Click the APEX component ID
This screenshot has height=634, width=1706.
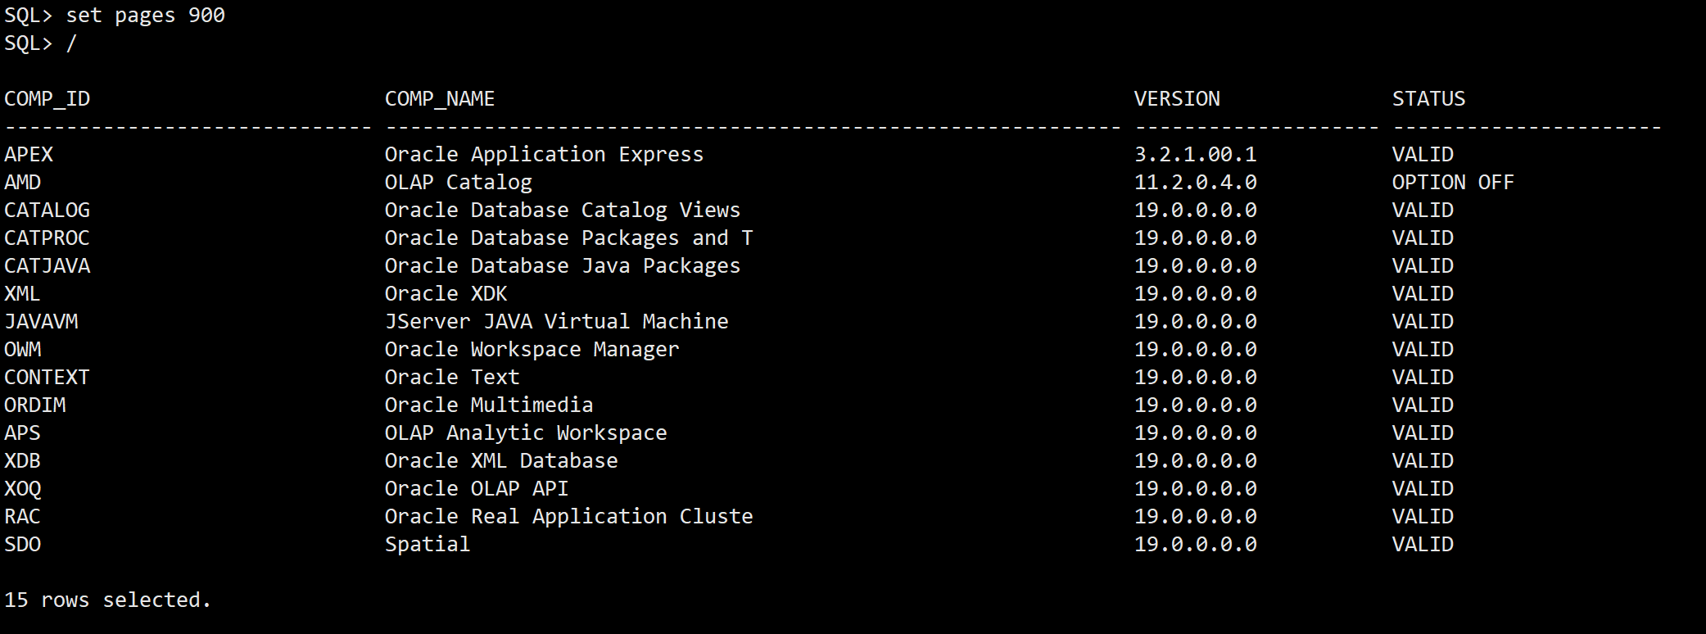pyautogui.click(x=29, y=155)
